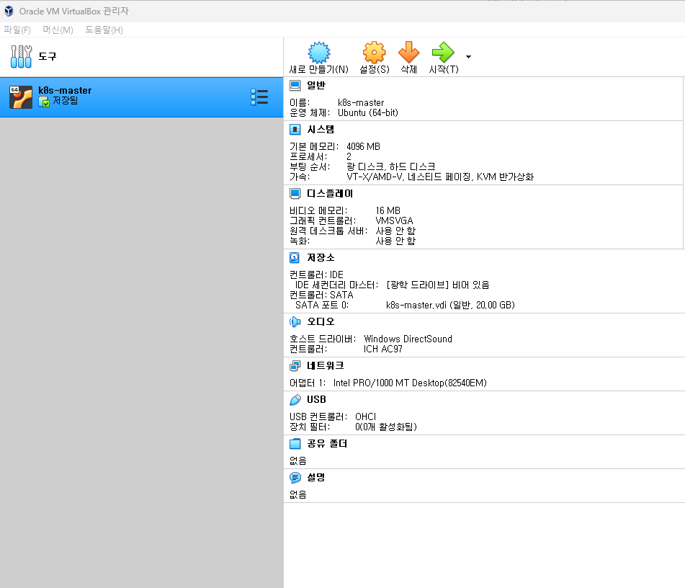Start the VM with green arrow icon
Image resolution: width=685 pixels, height=588 pixels.
tap(443, 53)
